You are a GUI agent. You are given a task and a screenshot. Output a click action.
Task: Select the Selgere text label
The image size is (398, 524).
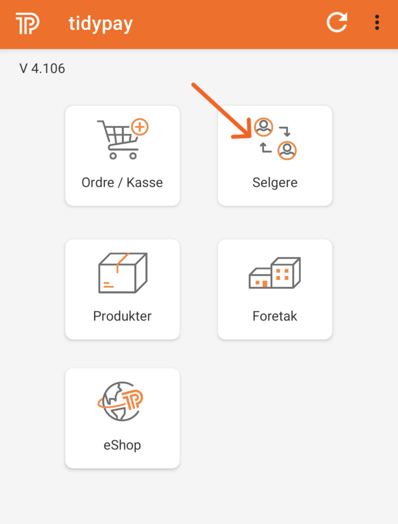point(275,183)
